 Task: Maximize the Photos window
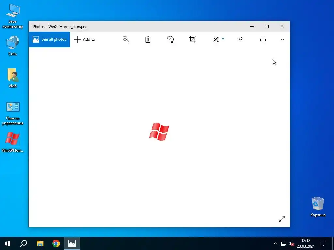267,27
